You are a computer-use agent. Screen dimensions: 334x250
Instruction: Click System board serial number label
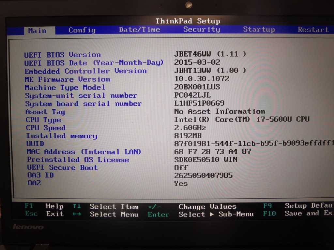pos(83,104)
